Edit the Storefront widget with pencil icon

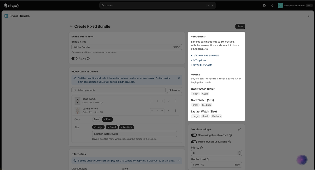(239, 129)
